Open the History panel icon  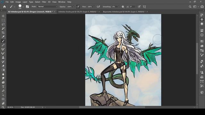coord(202,15)
